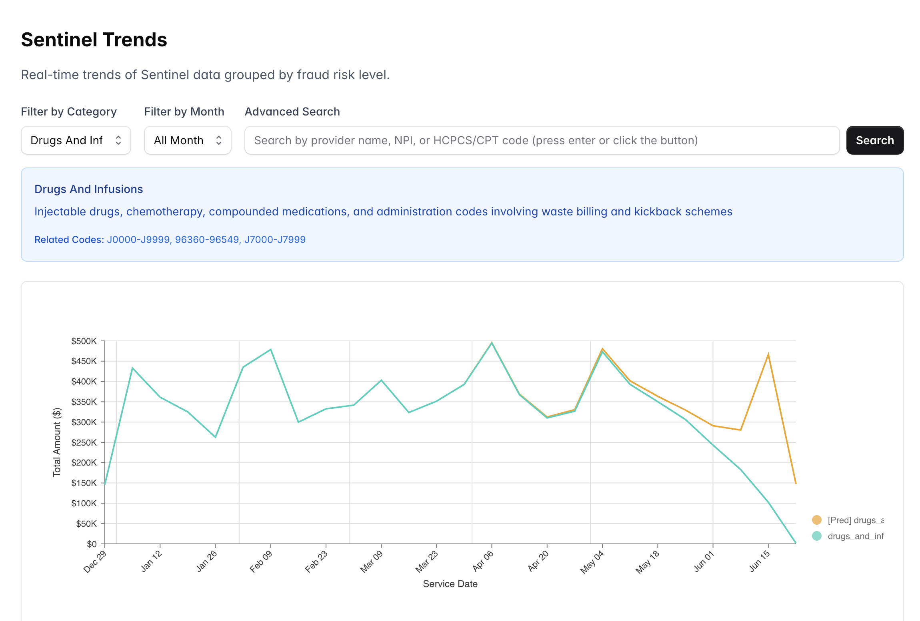Click the May 04 x-axis label

tap(592, 562)
